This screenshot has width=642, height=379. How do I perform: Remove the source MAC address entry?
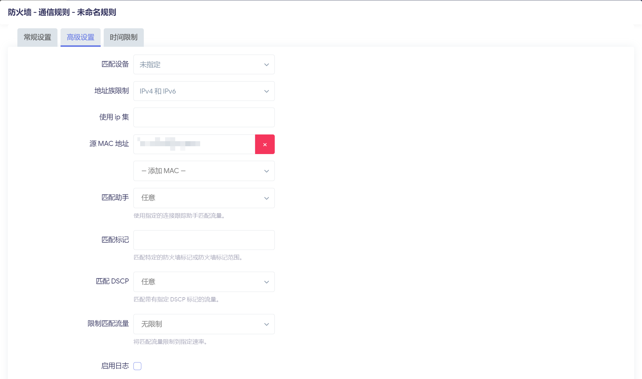pos(265,144)
